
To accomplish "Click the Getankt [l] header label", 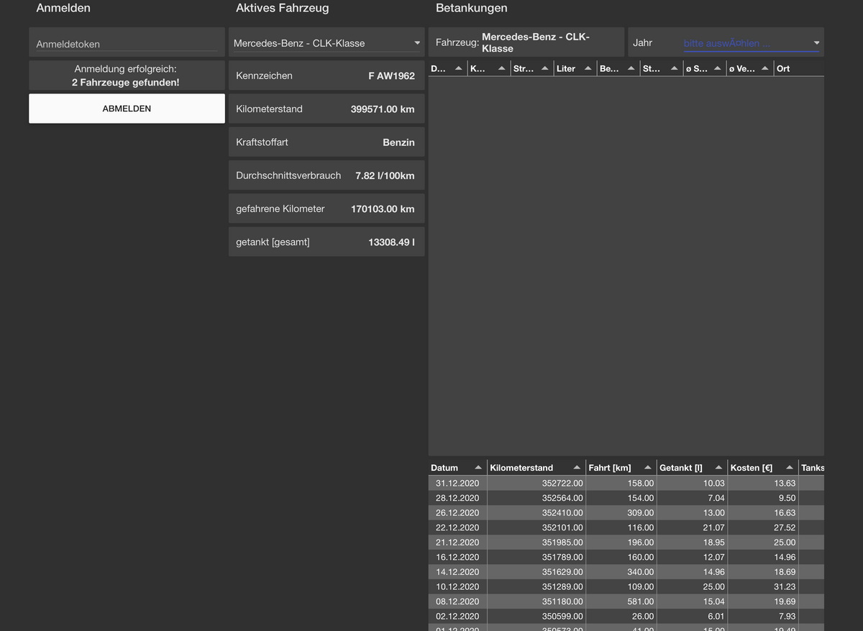I will (681, 468).
